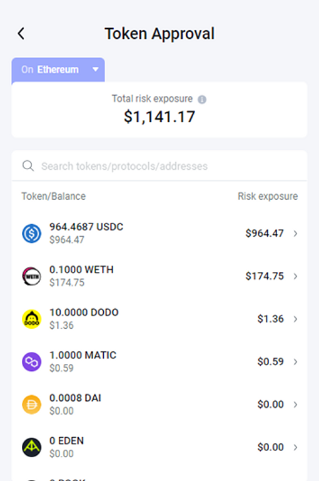Click the WETH token icon
Image resolution: width=319 pixels, height=481 pixels.
click(x=31, y=276)
